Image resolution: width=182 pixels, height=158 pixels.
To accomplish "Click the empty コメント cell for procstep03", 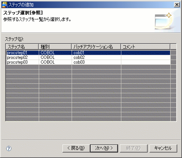I will 146,62.
